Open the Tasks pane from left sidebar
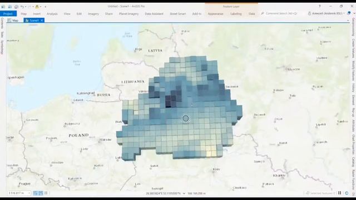356x200 pixels. (x=2, y=34)
